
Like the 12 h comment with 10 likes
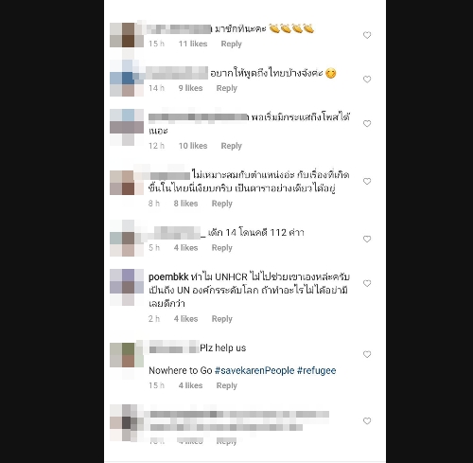[x=367, y=123]
